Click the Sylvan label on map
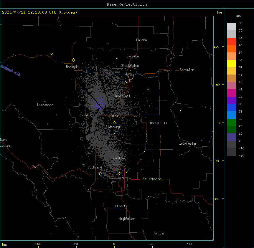Viewport: 254px width, 248px height. click(115, 72)
